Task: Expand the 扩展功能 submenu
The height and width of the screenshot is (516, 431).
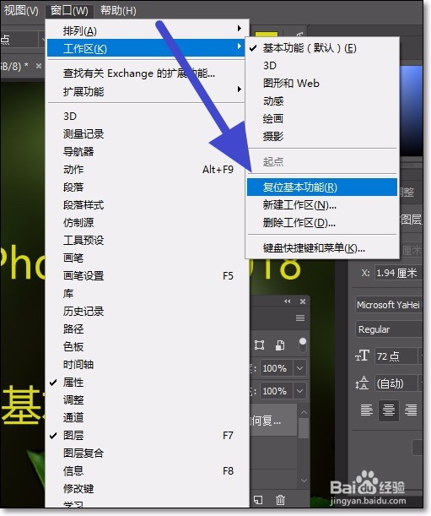Action: tap(147, 91)
